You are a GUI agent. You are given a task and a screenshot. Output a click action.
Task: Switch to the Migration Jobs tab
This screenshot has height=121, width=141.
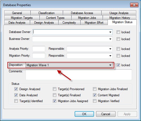point(87,18)
